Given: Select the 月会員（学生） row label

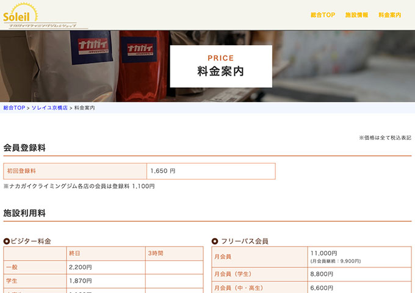Looking at the screenshot, I should tap(259, 274).
